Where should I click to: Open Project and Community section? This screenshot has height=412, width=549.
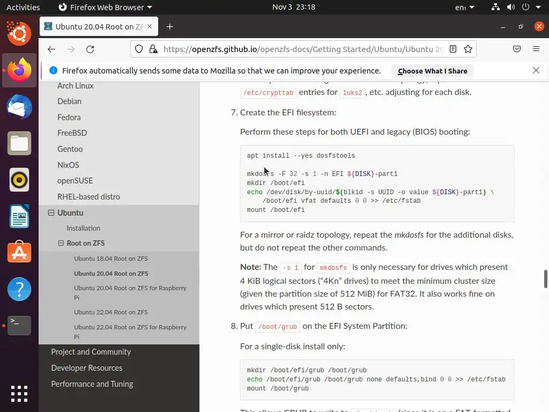coord(91,352)
